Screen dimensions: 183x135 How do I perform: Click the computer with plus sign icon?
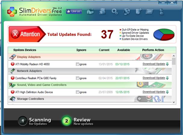pyautogui.click(x=139, y=11)
